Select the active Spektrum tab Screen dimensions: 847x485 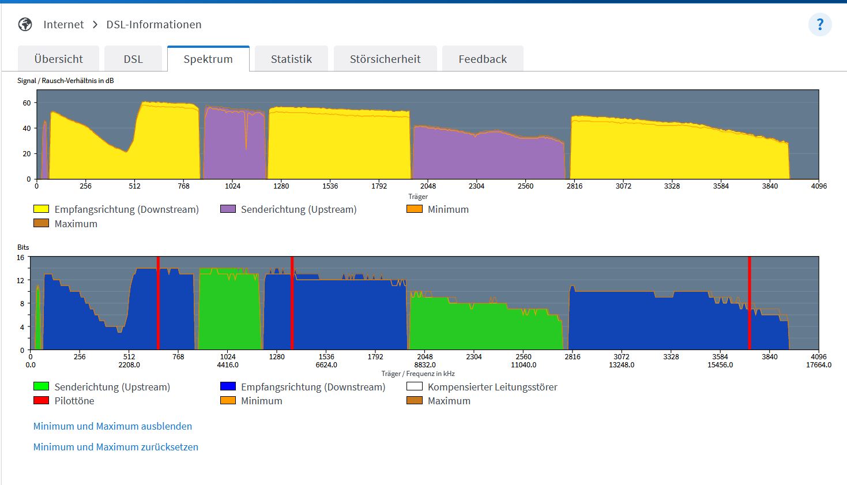click(208, 59)
